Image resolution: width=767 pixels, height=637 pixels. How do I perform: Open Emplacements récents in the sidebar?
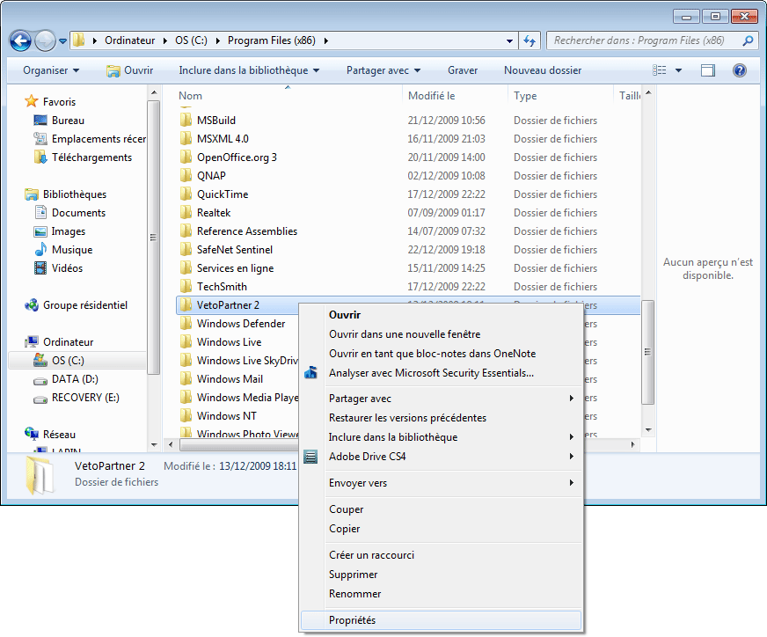pos(90,139)
